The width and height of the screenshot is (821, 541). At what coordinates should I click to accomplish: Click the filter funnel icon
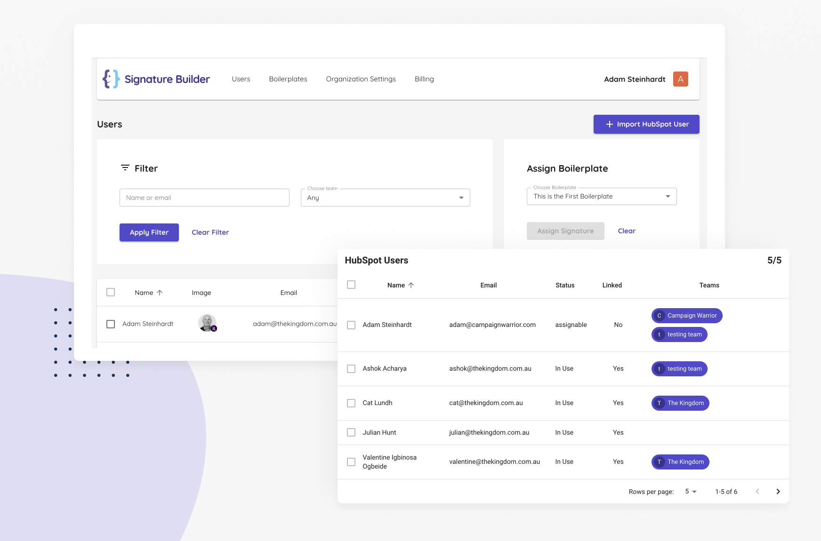coord(124,168)
